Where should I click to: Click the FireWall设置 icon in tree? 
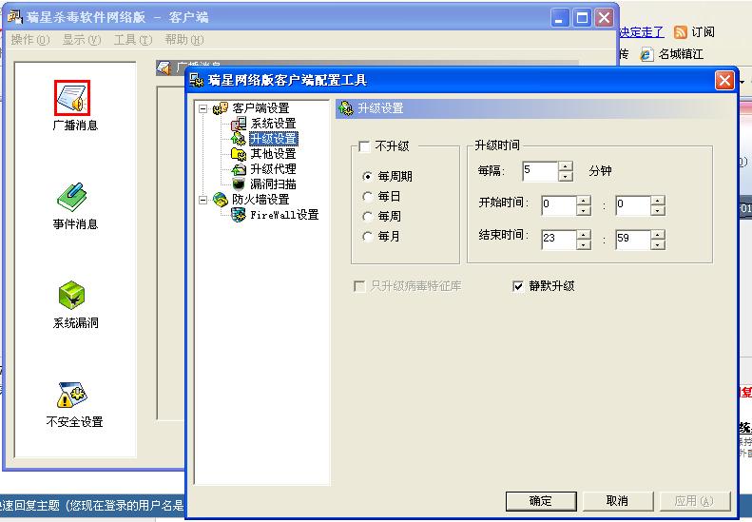coord(239,215)
